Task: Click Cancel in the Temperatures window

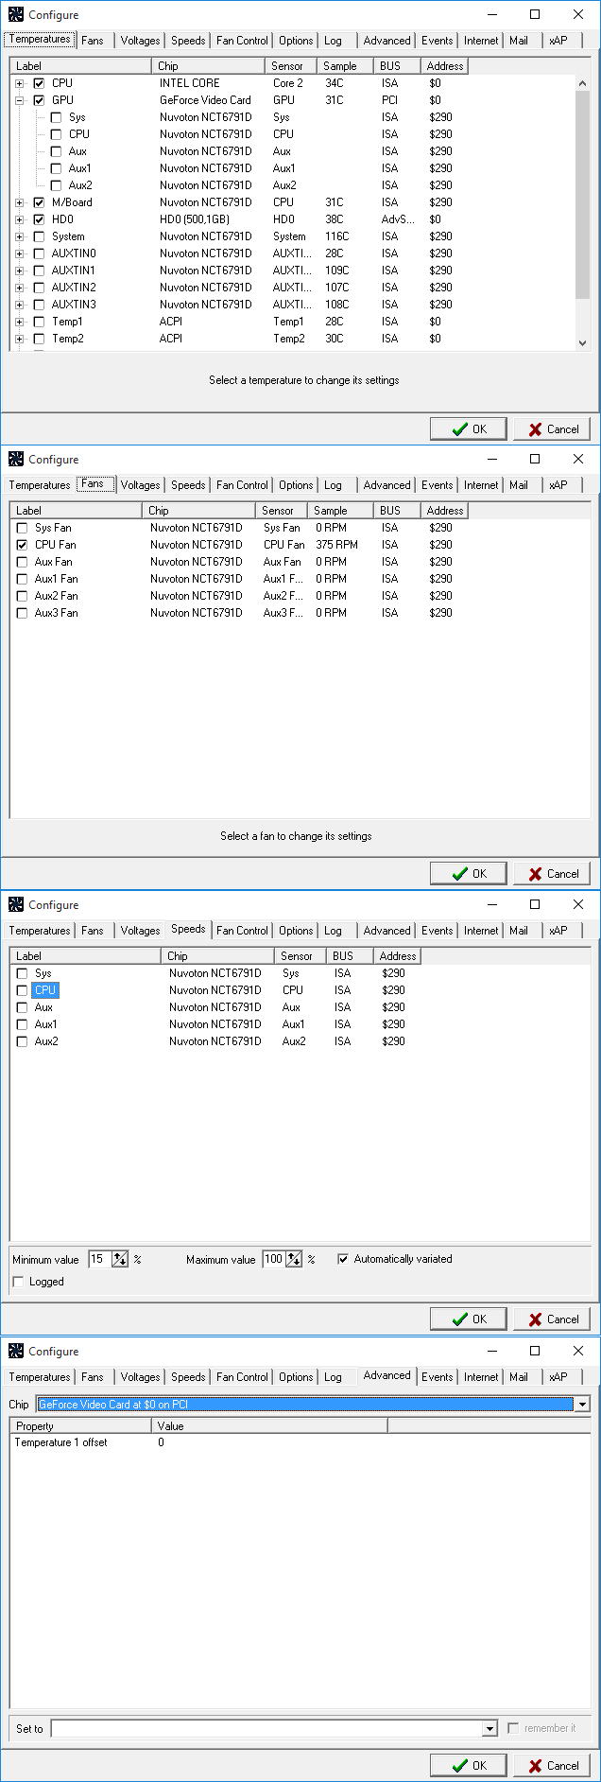Action: click(552, 428)
